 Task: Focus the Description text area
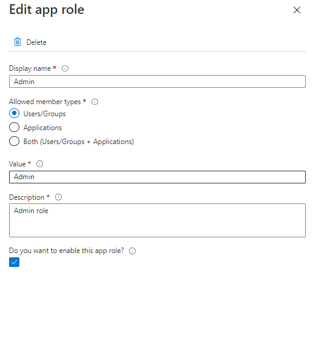point(157,220)
